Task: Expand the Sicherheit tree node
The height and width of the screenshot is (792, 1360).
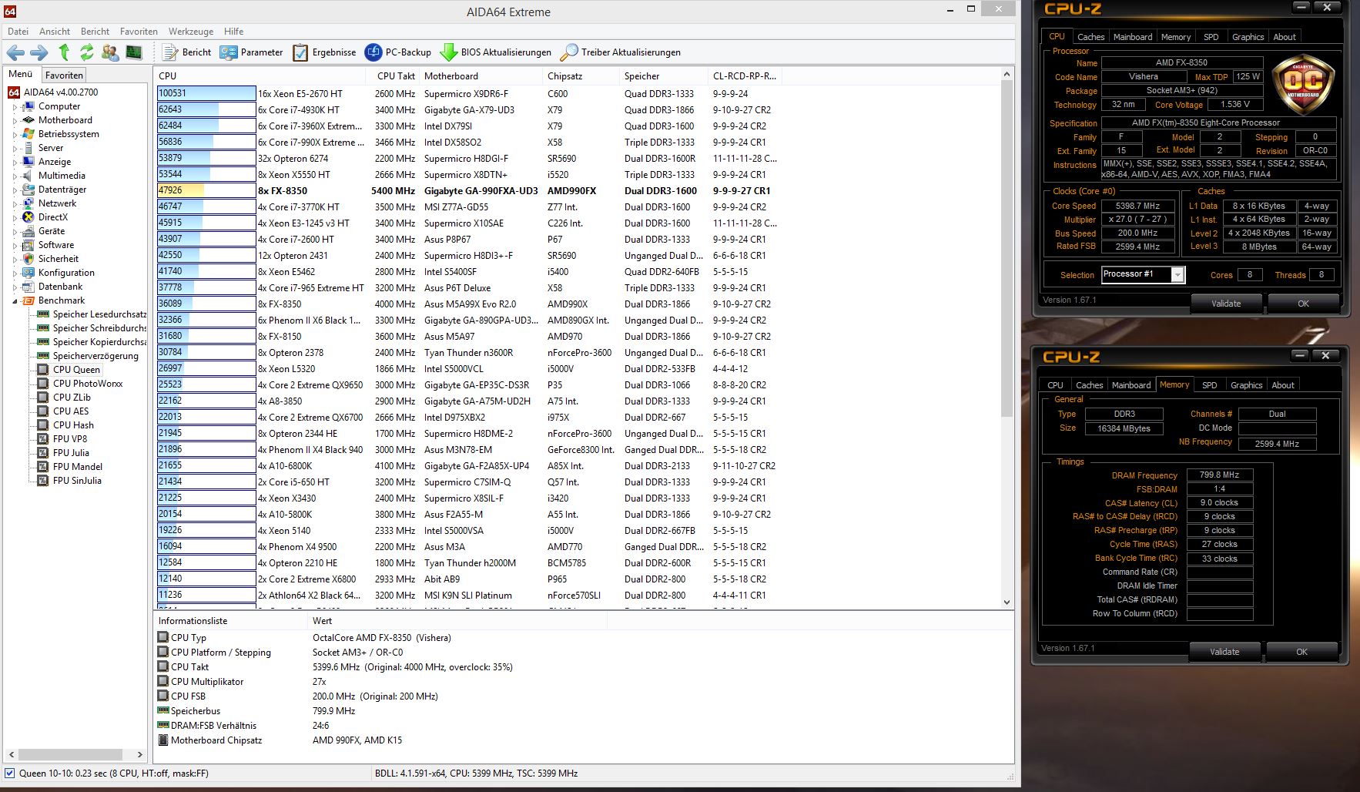Action: pos(15,260)
